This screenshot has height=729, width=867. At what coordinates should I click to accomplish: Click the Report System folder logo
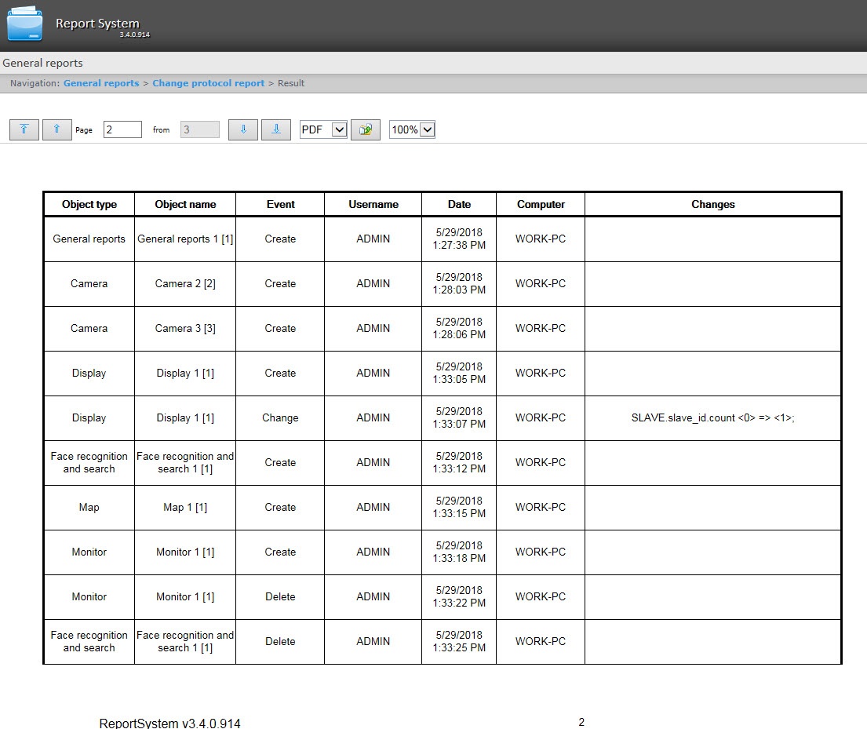(25, 24)
